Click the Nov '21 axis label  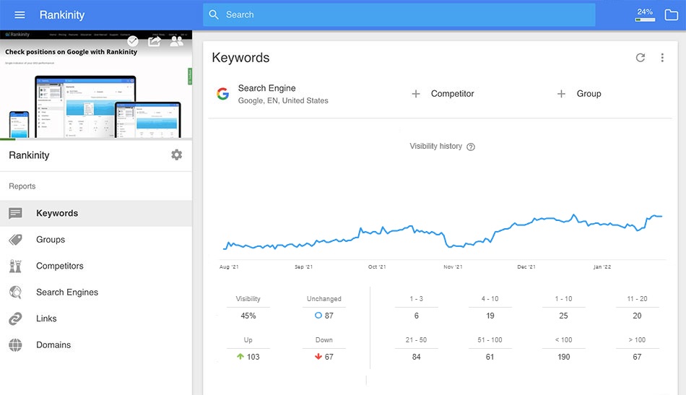coord(453,267)
